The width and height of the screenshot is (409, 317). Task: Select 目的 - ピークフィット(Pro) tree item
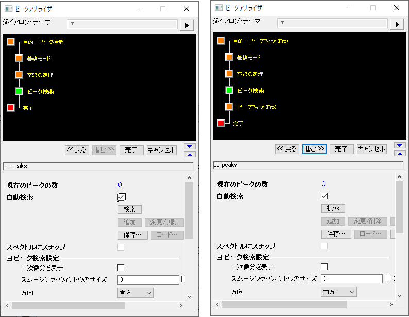[260, 41]
